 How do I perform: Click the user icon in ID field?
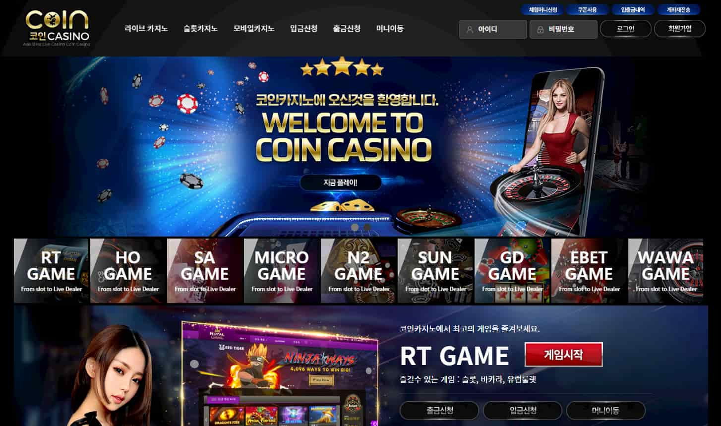[470, 30]
